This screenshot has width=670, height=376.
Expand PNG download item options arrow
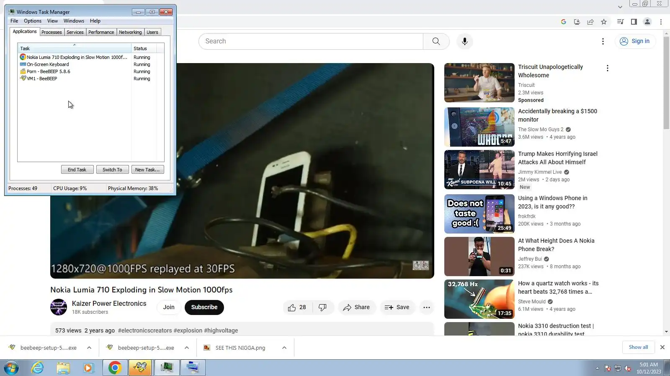click(x=284, y=348)
